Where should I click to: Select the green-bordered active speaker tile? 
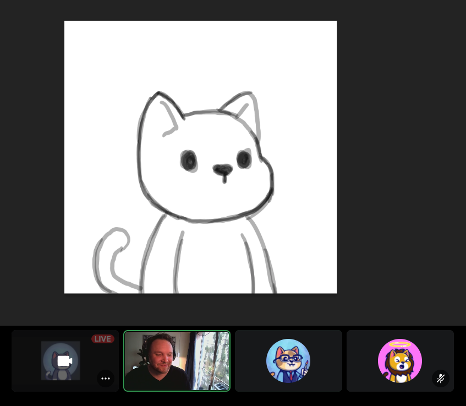click(x=177, y=360)
